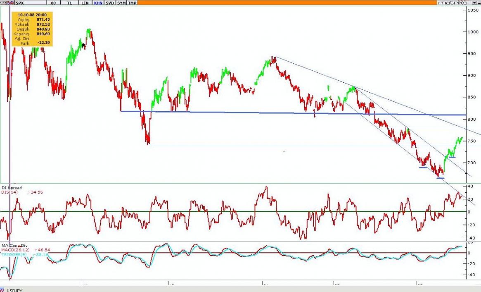This screenshot has height=292, width=481.
Task: Switch the TL currency option
Action: (x=69, y=2)
